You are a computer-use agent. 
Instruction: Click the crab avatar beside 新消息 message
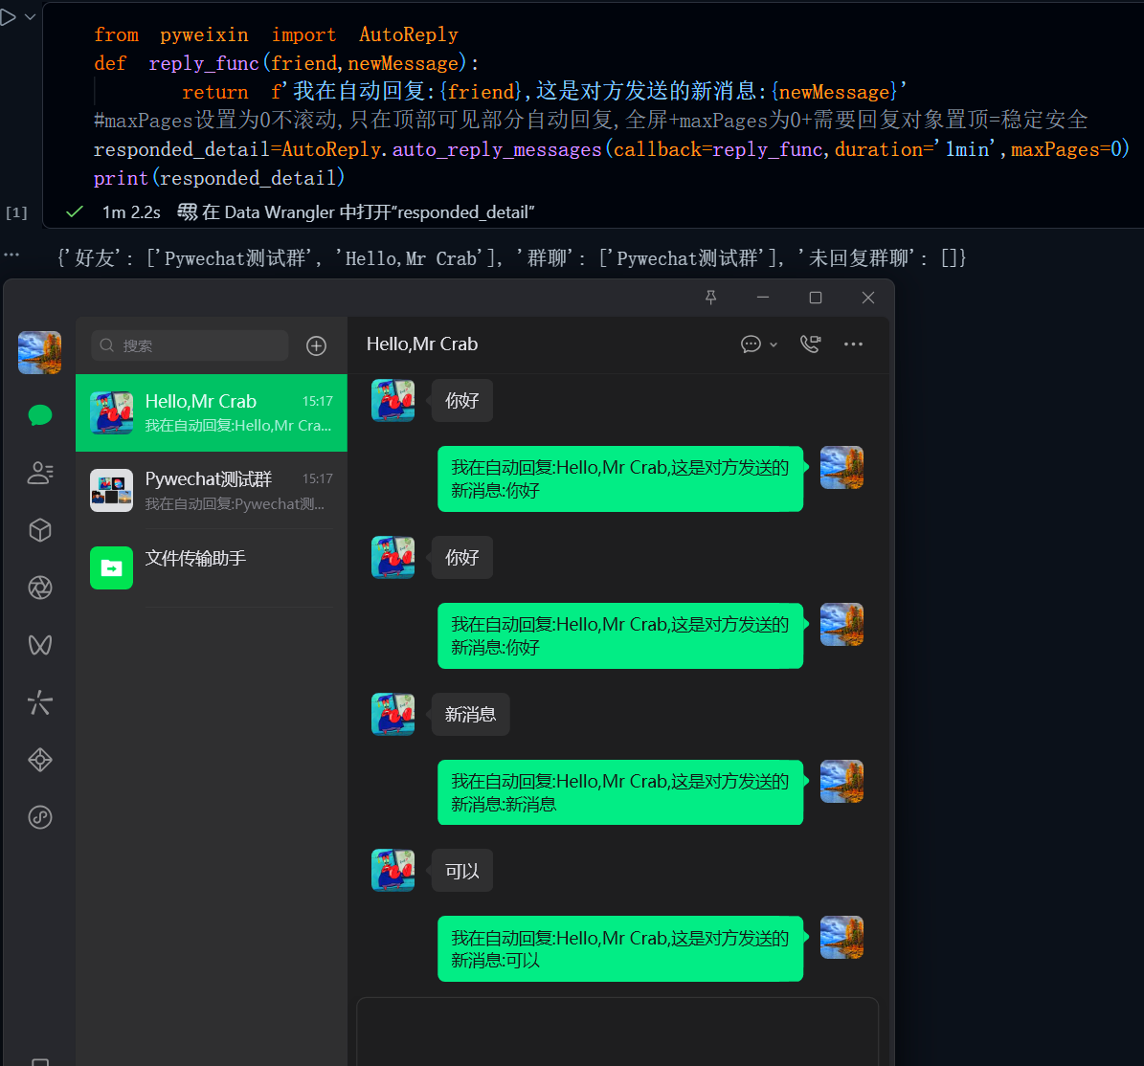(393, 715)
